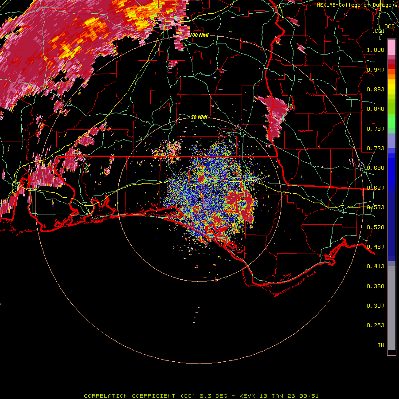Select the 1.000 value on the scale

[x=376, y=50]
